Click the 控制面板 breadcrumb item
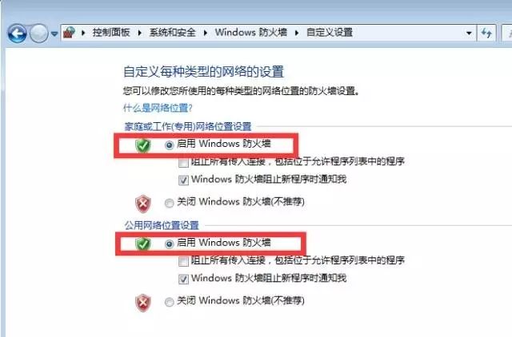 (111, 32)
